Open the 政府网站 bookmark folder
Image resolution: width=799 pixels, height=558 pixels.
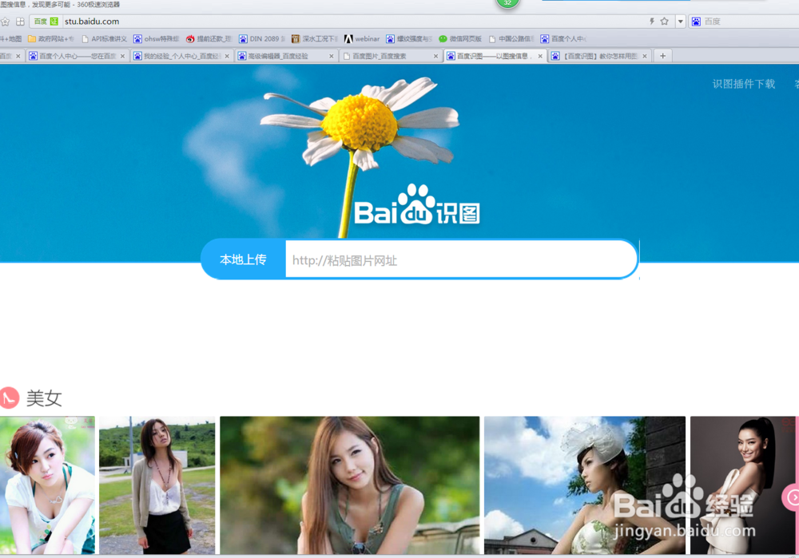point(50,38)
